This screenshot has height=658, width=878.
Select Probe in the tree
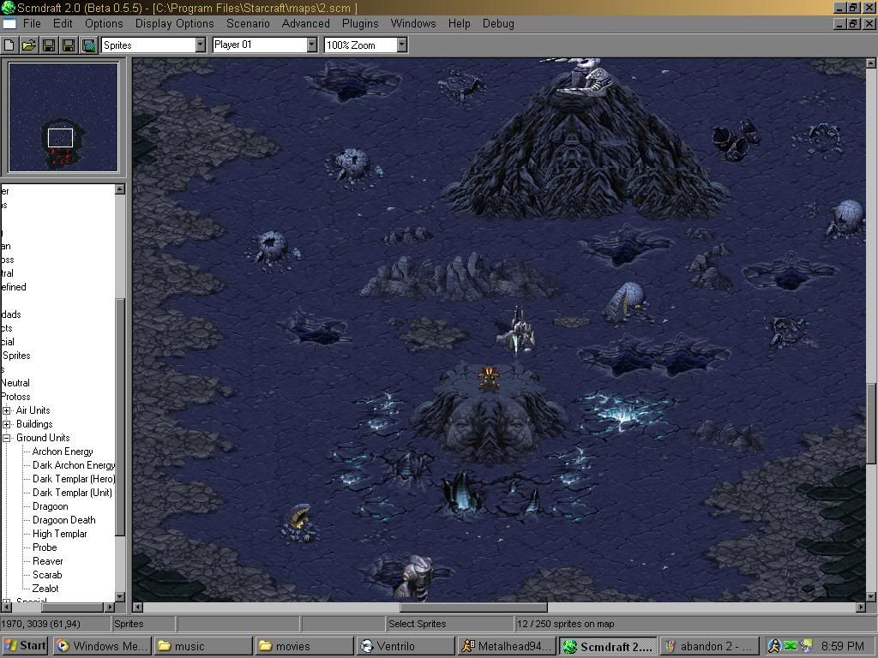tap(45, 547)
